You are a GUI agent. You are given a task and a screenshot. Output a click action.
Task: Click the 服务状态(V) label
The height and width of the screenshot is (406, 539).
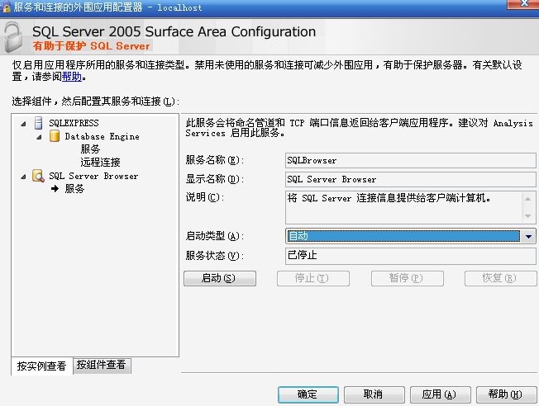pyautogui.click(x=215, y=256)
